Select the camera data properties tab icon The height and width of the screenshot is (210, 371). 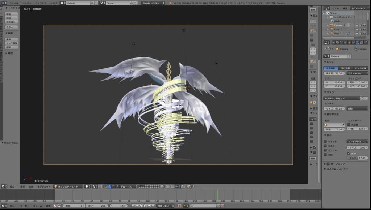point(357,43)
